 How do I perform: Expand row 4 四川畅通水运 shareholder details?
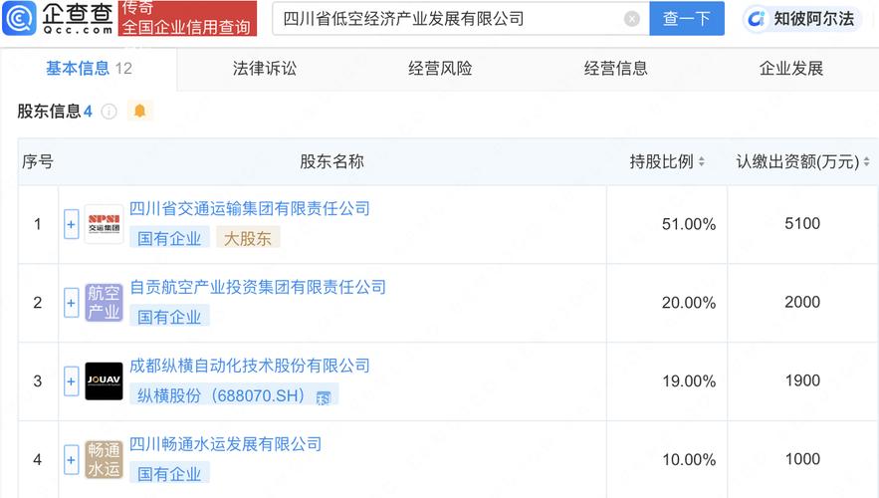click(71, 460)
